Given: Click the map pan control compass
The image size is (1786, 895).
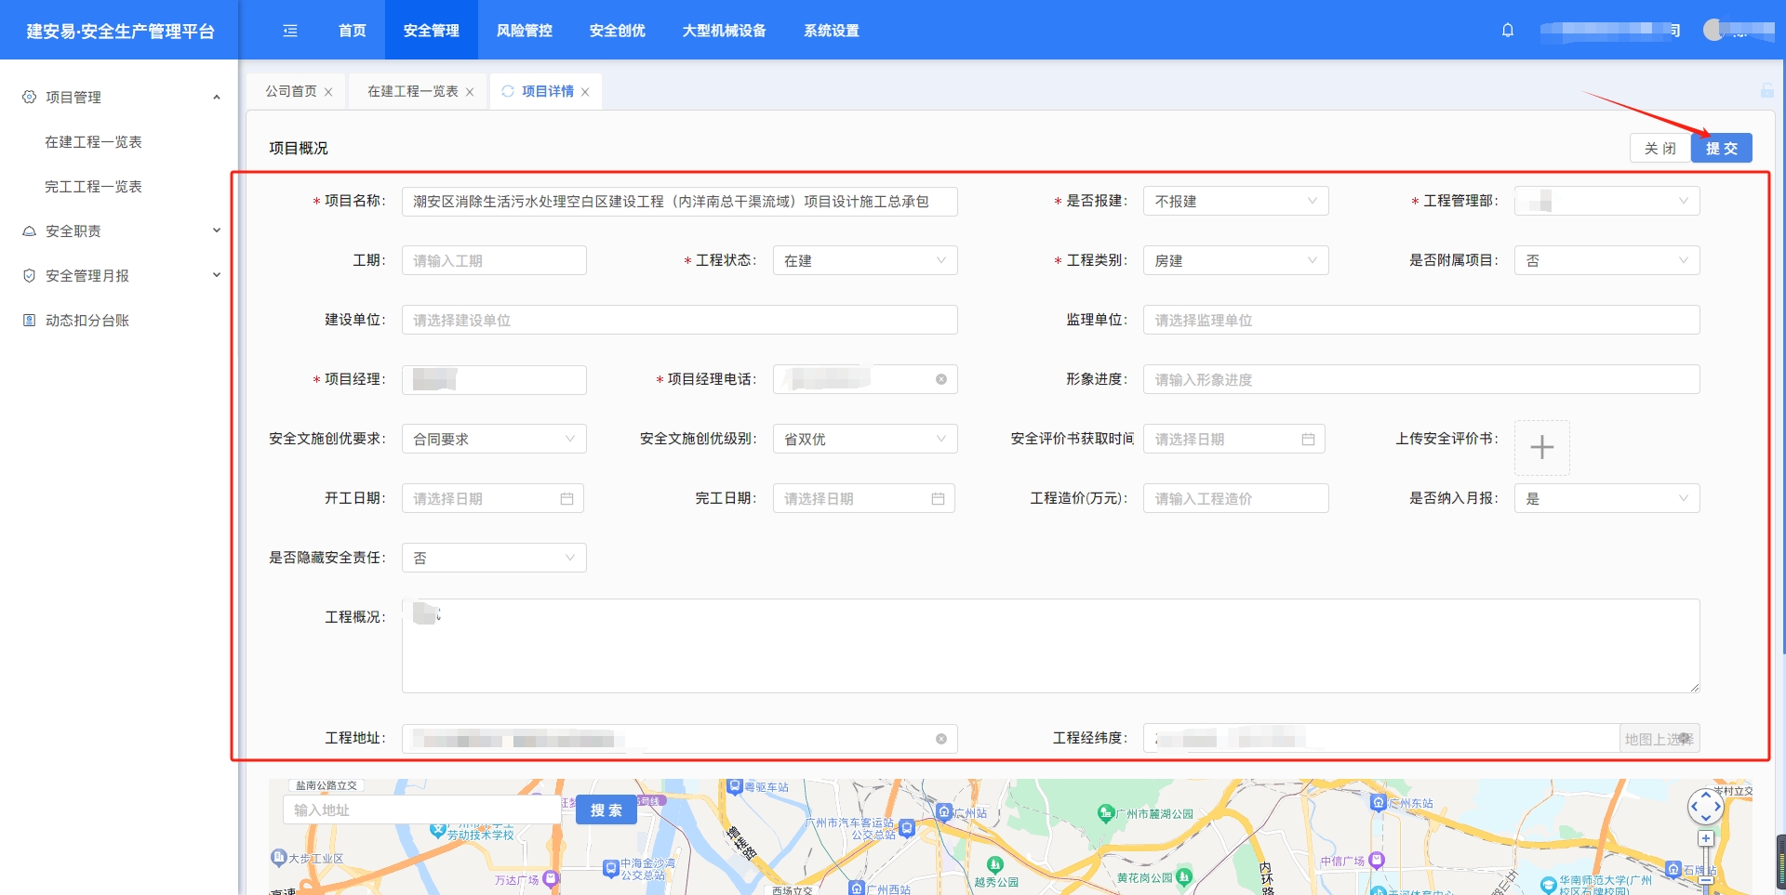Looking at the screenshot, I should 1704,807.
